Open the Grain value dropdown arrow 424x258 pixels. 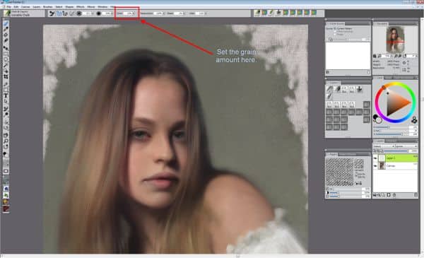click(134, 13)
